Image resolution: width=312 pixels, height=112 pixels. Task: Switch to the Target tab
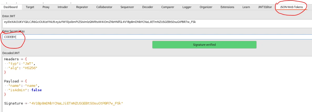pyautogui.click(x=30, y=7)
